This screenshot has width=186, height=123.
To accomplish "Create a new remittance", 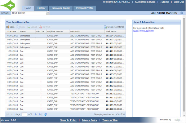I will click(114, 27).
